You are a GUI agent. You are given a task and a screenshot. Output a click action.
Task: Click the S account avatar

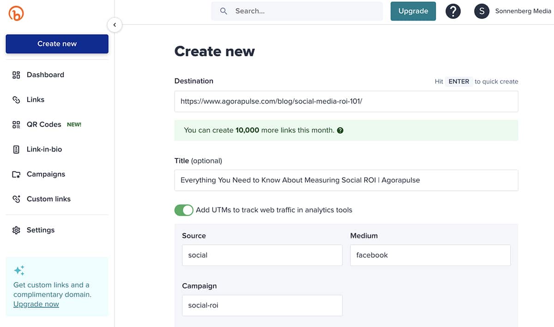point(482,11)
